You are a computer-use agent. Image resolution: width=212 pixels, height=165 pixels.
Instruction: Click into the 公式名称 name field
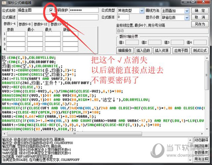click(33, 11)
